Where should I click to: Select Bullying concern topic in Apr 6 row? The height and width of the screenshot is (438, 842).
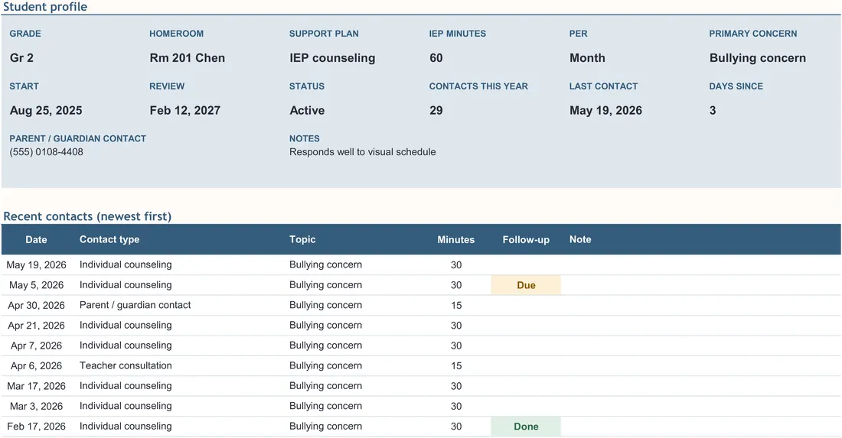(326, 365)
